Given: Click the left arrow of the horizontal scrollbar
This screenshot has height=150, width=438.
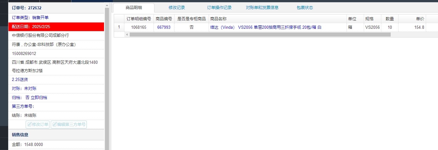Looking at the screenshot, I should 127,34.
